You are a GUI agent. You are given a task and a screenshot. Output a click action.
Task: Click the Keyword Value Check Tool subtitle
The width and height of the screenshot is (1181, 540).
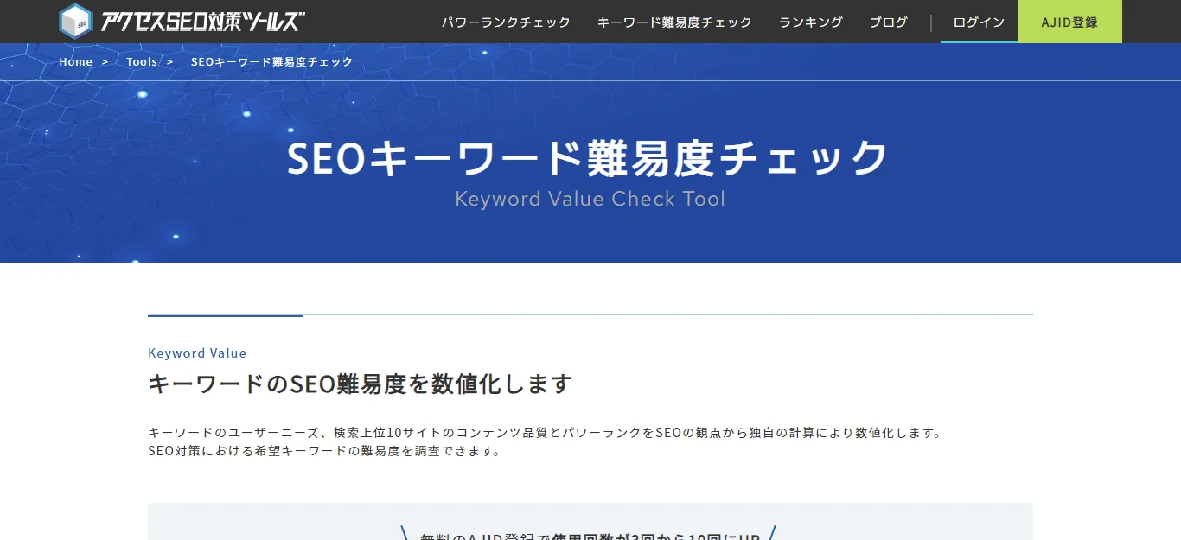coord(590,199)
